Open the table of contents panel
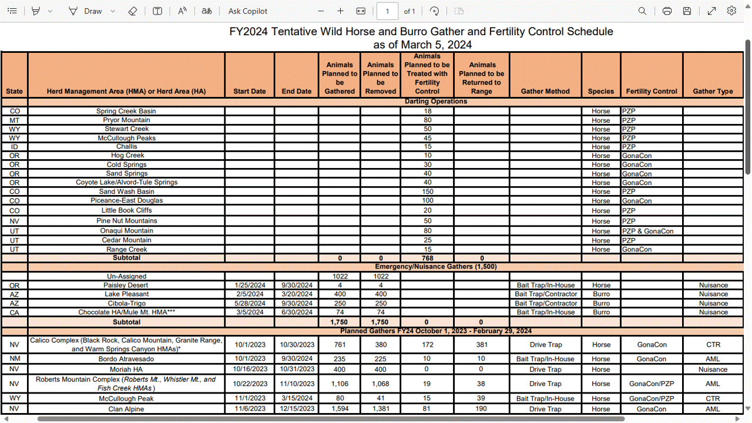 [12, 11]
